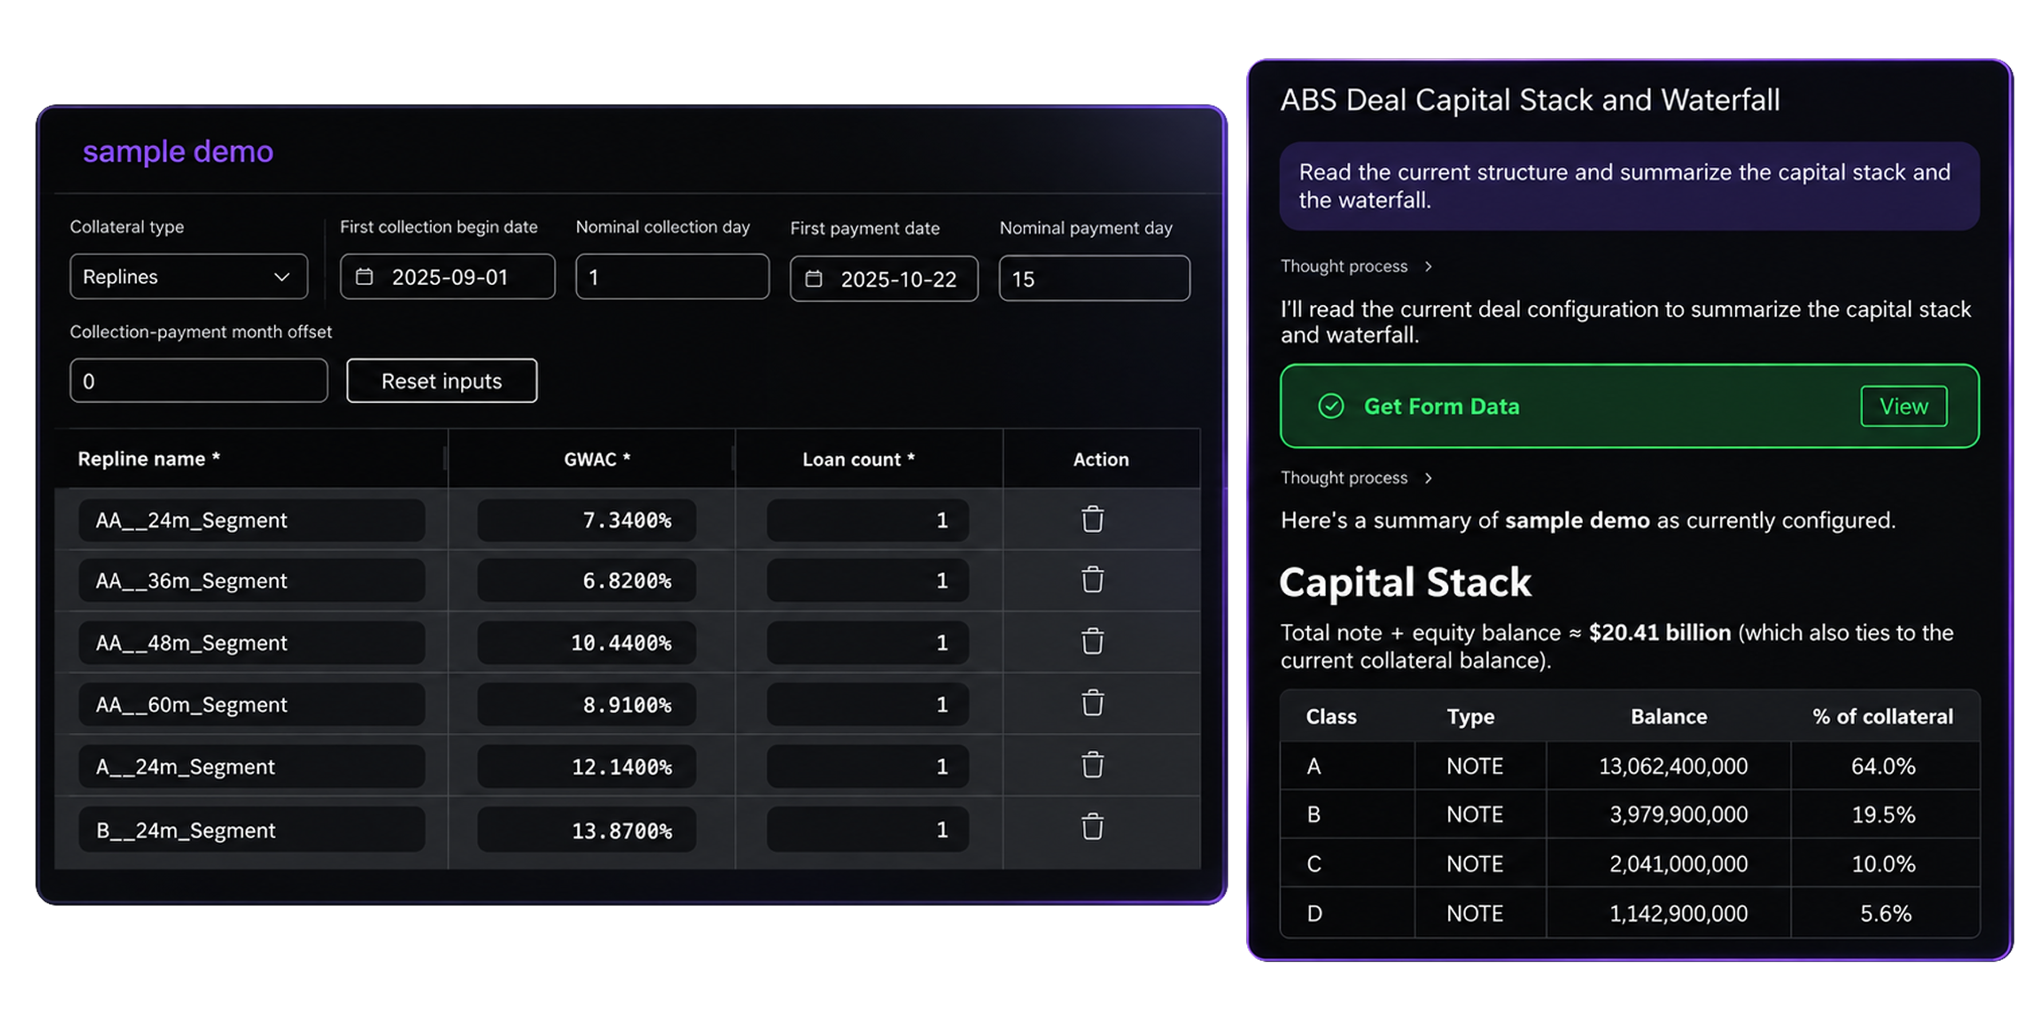Open the Collateral type Replines dropdown

pos(189,277)
